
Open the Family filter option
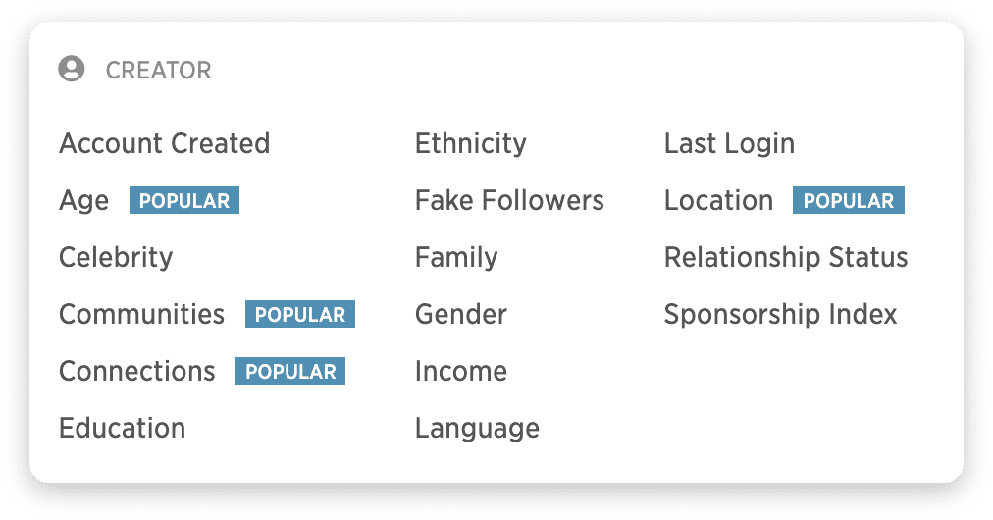456,258
